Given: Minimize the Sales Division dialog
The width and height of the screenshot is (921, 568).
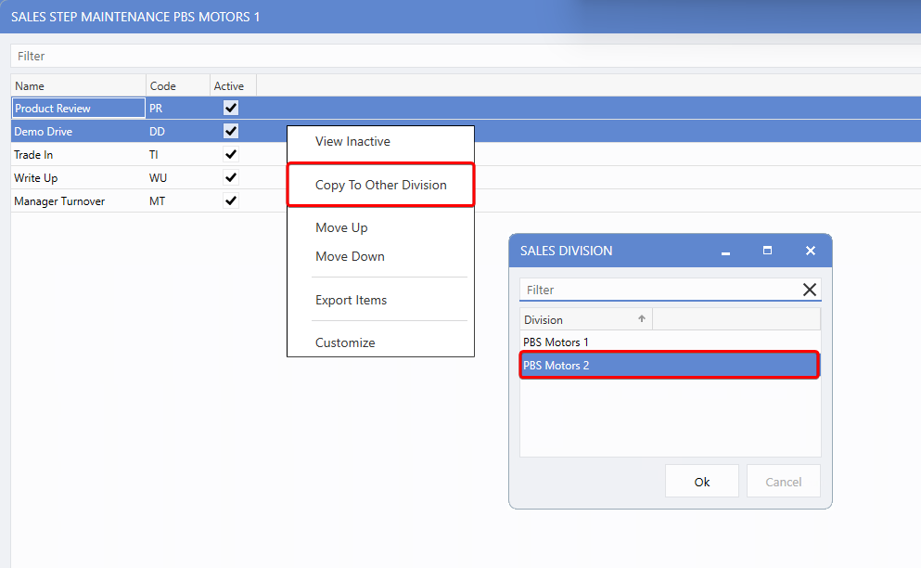Looking at the screenshot, I should tap(725, 252).
